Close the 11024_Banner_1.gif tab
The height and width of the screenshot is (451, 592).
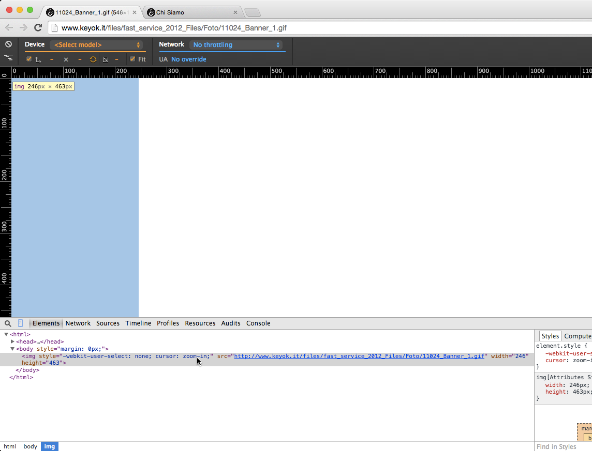[135, 12]
